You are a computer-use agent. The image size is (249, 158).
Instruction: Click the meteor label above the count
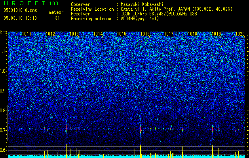(x=56, y=12)
